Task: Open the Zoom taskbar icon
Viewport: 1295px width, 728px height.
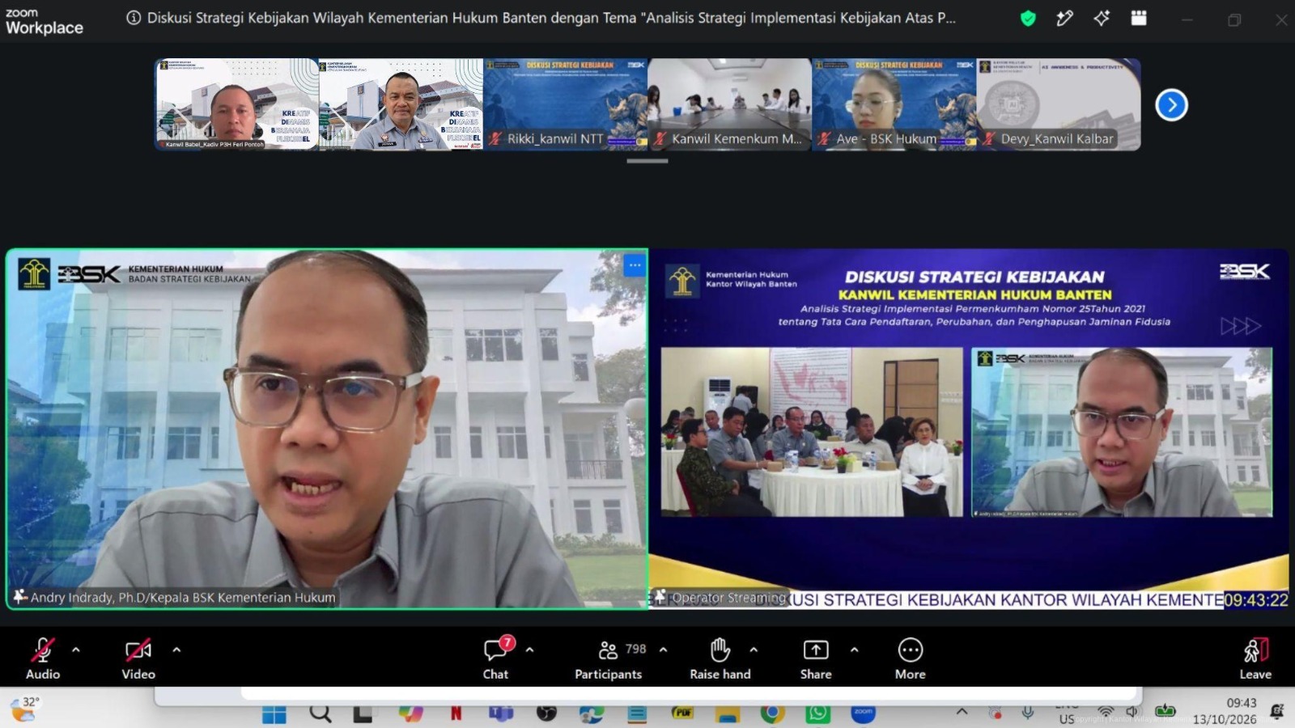Action: click(863, 713)
